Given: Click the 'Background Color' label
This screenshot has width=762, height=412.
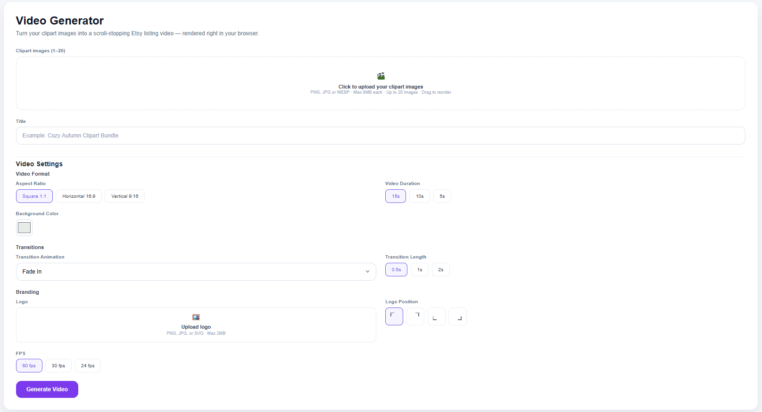Looking at the screenshot, I should click(x=37, y=214).
